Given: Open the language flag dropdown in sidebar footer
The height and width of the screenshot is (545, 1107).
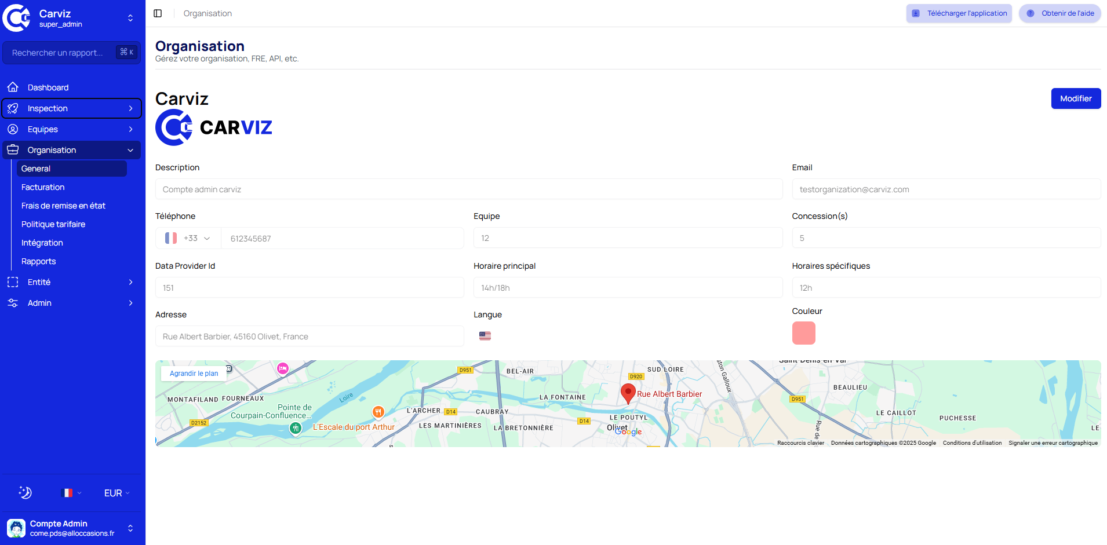Looking at the screenshot, I should 71,493.
